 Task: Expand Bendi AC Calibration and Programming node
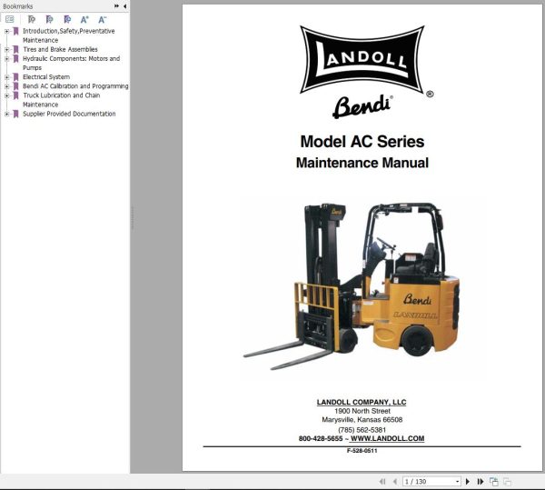pyautogui.click(x=6, y=86)
